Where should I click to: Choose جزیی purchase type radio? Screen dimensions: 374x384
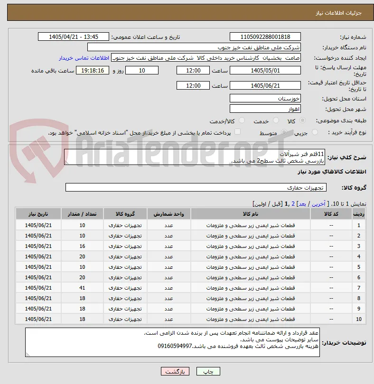(x=315, y=132)
